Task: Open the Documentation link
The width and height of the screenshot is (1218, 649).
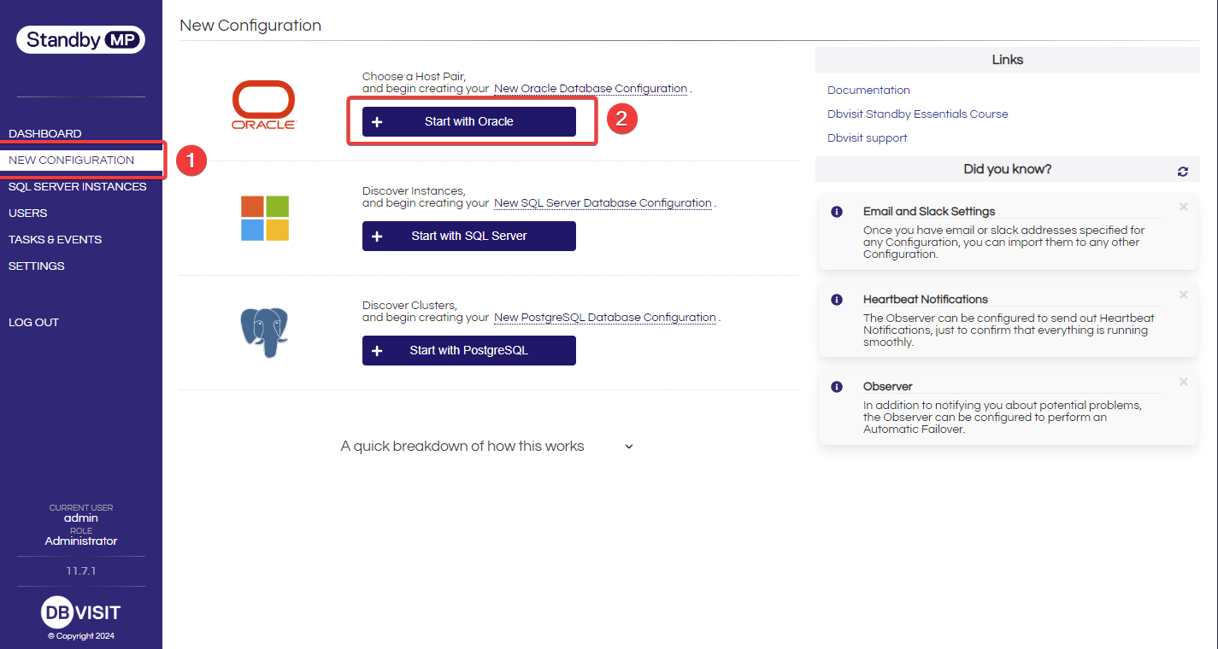Action: coord(868,90)
